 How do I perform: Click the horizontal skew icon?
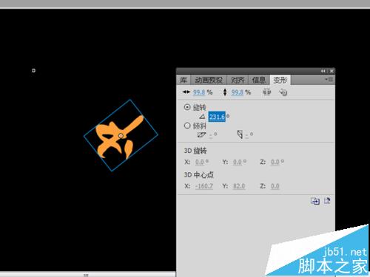(201, 135)
